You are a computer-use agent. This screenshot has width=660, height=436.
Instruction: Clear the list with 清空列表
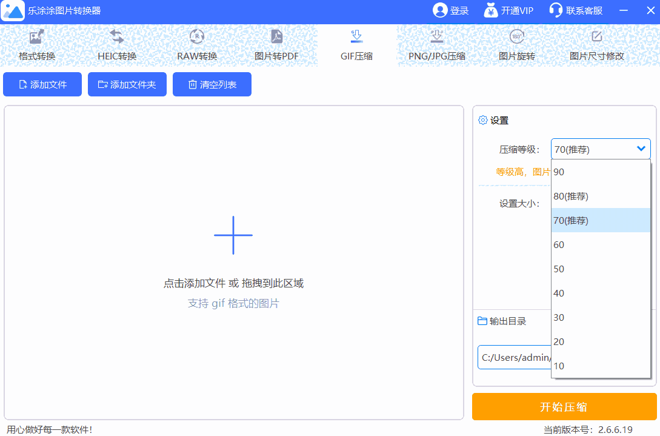tap(212, 85)
